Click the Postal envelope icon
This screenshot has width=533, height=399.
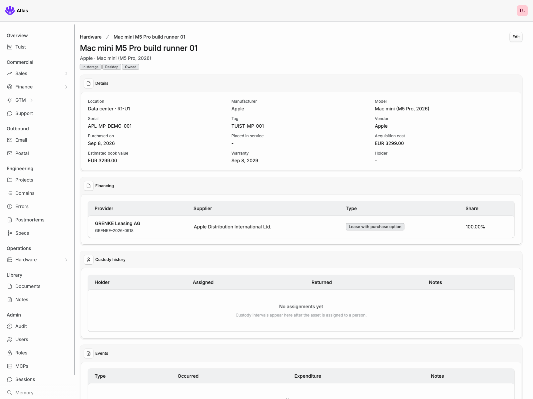click(10, 153)
